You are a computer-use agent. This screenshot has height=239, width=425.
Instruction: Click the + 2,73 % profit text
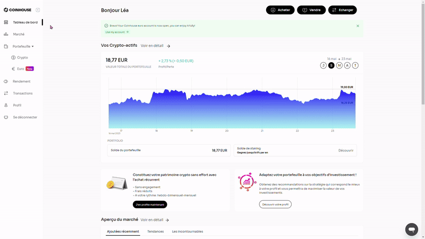[x=176, y=61]
